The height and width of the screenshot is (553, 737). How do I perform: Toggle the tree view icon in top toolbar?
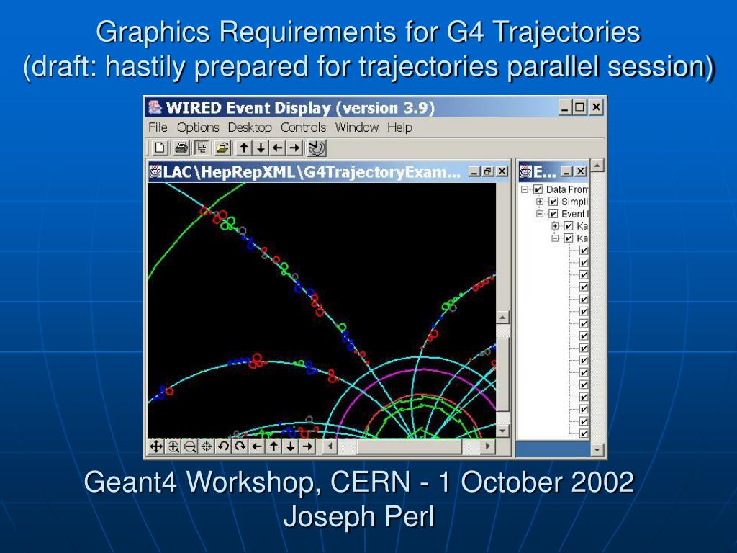coord(202,148)
